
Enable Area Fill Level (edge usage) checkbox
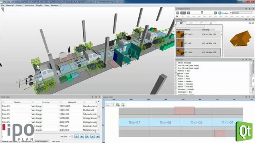(176, 66)
